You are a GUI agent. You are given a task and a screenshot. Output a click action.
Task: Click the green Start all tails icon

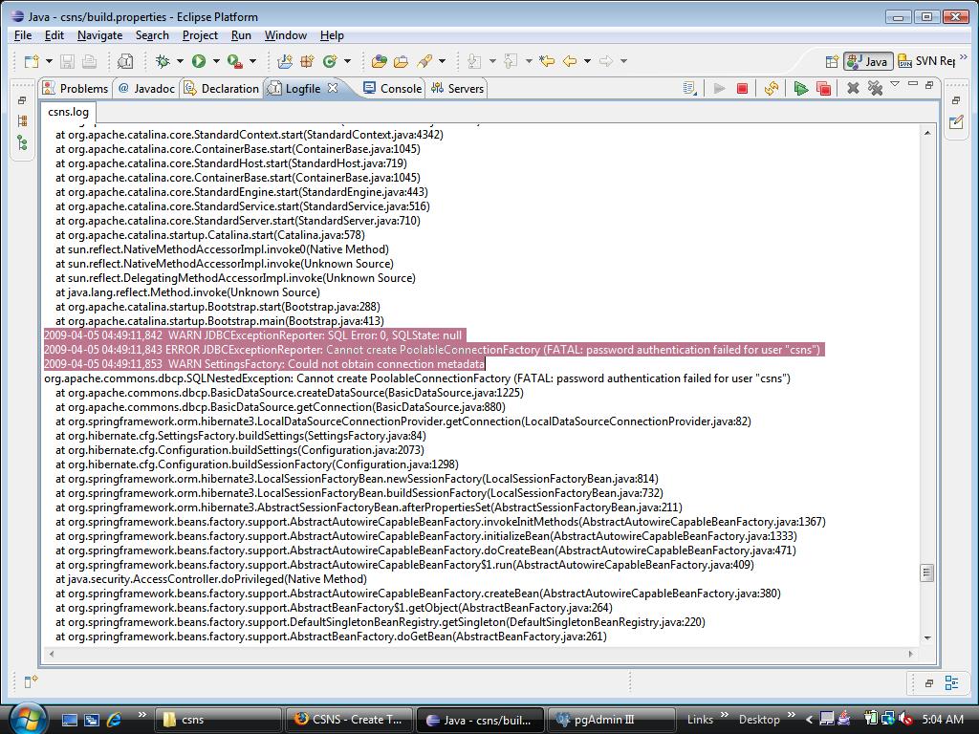(x=801, y=88)
